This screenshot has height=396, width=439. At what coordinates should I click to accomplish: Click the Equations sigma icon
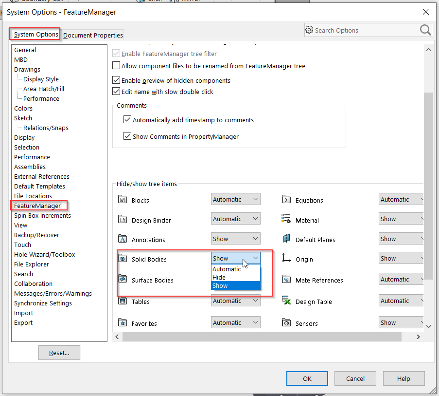point(286,200)
